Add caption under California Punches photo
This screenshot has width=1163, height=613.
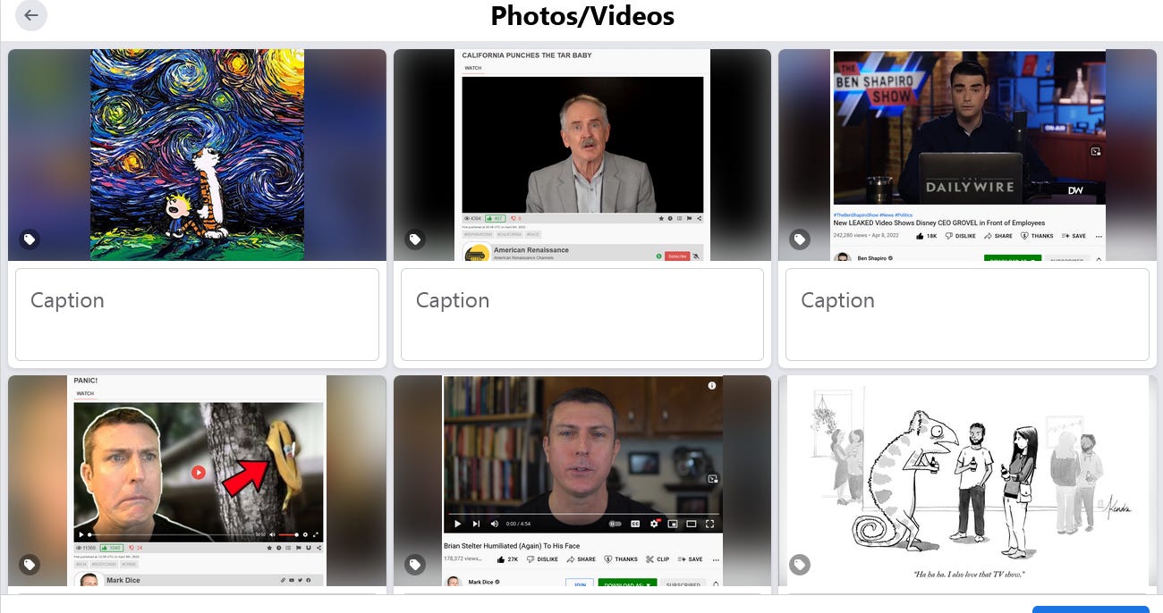click(582, 315)
